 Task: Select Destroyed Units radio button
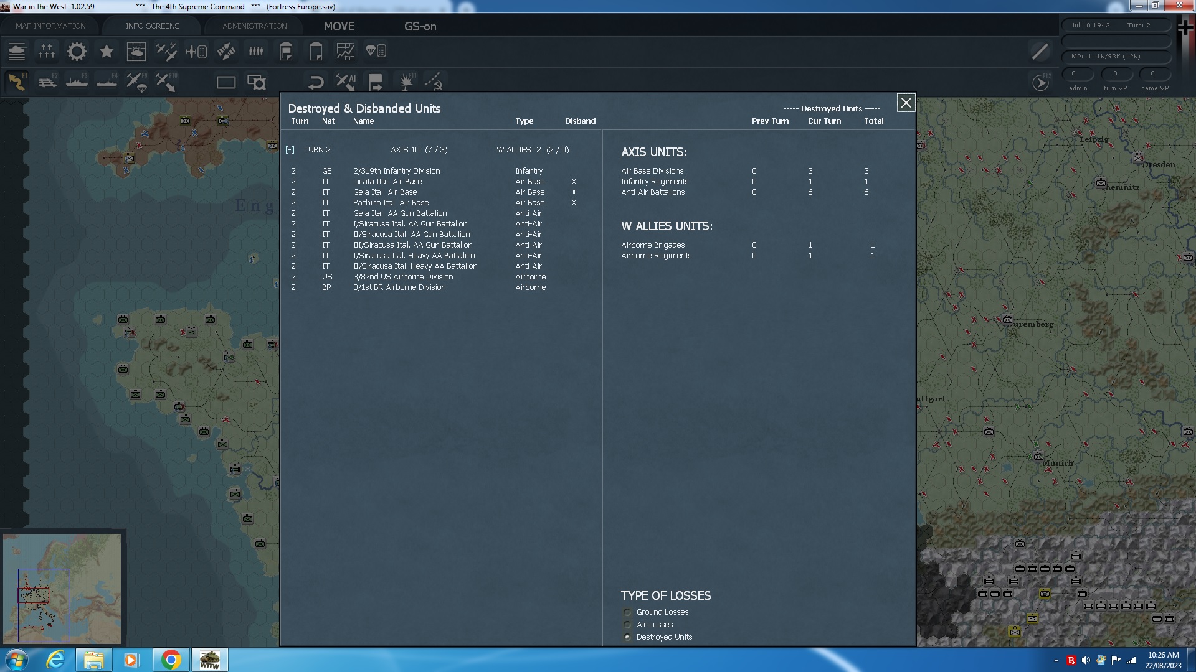click(x=627, y=637)
